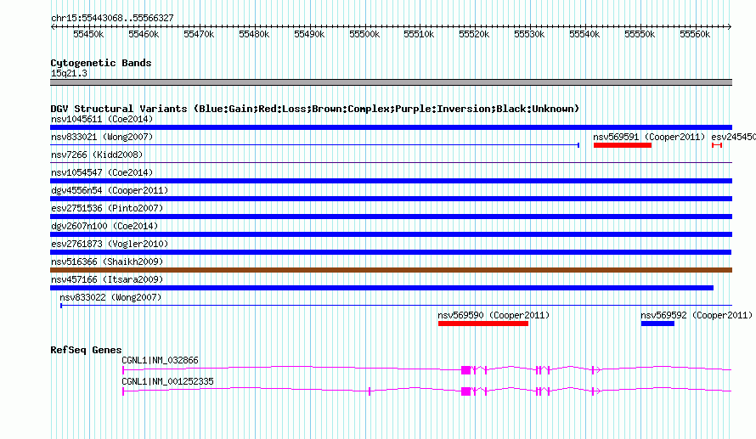The image size is (756, 439).
Task: Select the nsv1045611 (Coe2014) label
Action: (102, 119)
